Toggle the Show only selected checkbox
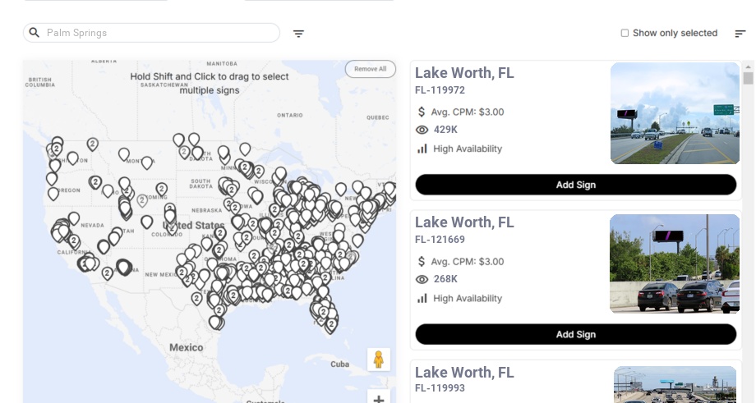The image size is (756, 403). click(625, 34)
